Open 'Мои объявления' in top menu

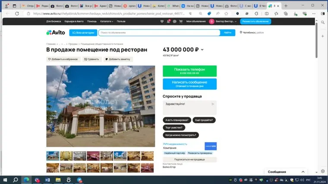[196, 21]
